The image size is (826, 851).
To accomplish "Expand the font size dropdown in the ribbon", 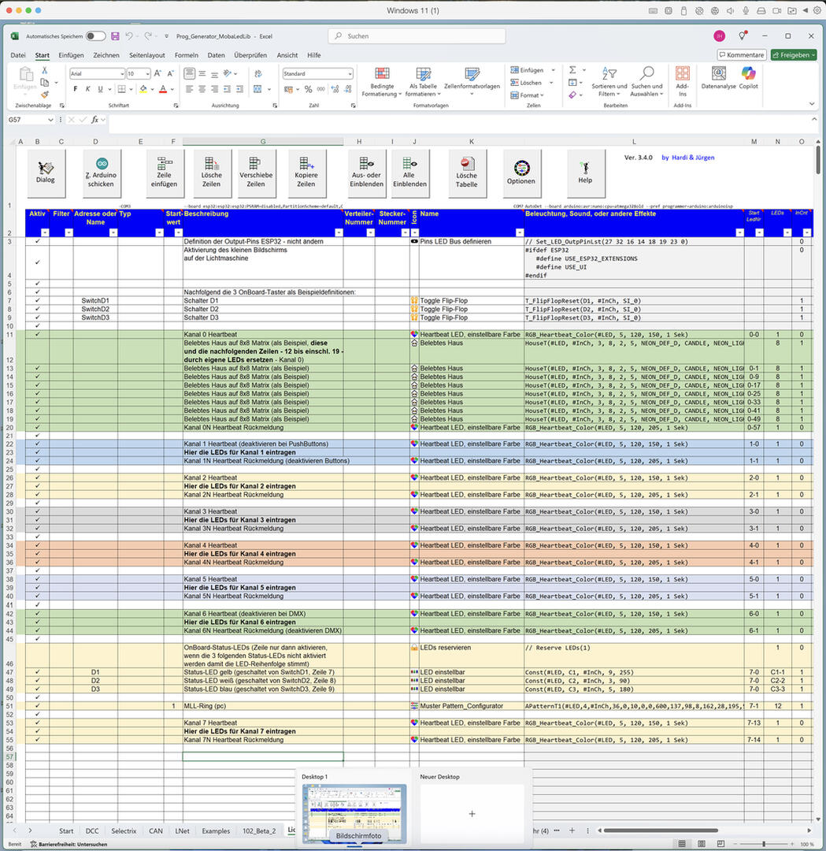I will tap(146, 73).
